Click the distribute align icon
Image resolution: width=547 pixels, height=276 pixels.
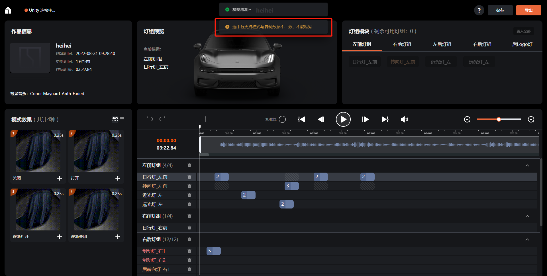point(208,119)
